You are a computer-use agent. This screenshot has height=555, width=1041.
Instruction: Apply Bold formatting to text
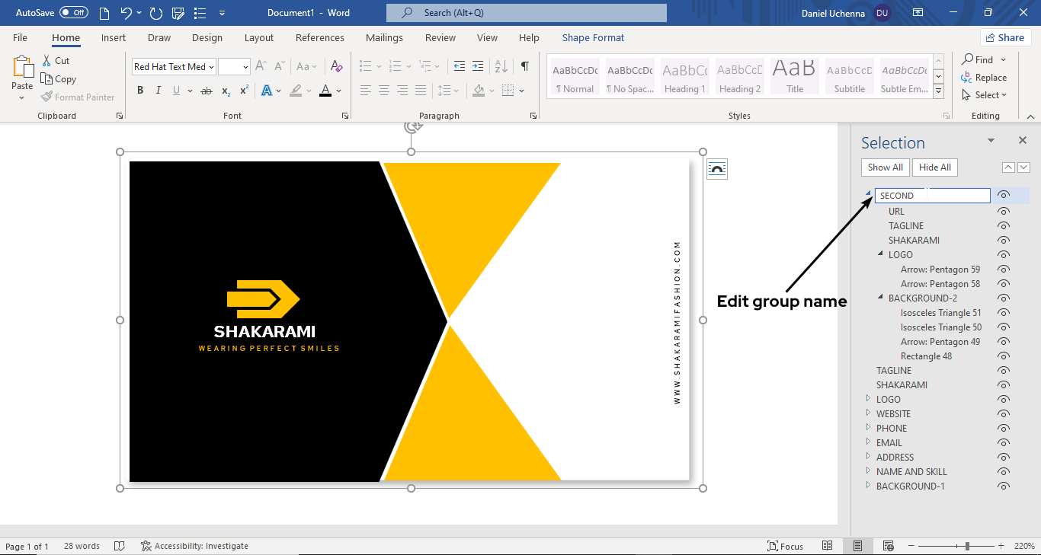pos(140,91)
